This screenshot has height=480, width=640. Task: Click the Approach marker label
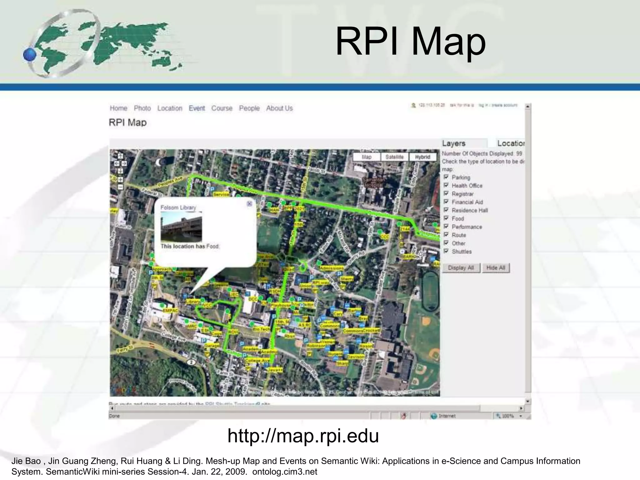pyautogui.click(x=162, y=269)
